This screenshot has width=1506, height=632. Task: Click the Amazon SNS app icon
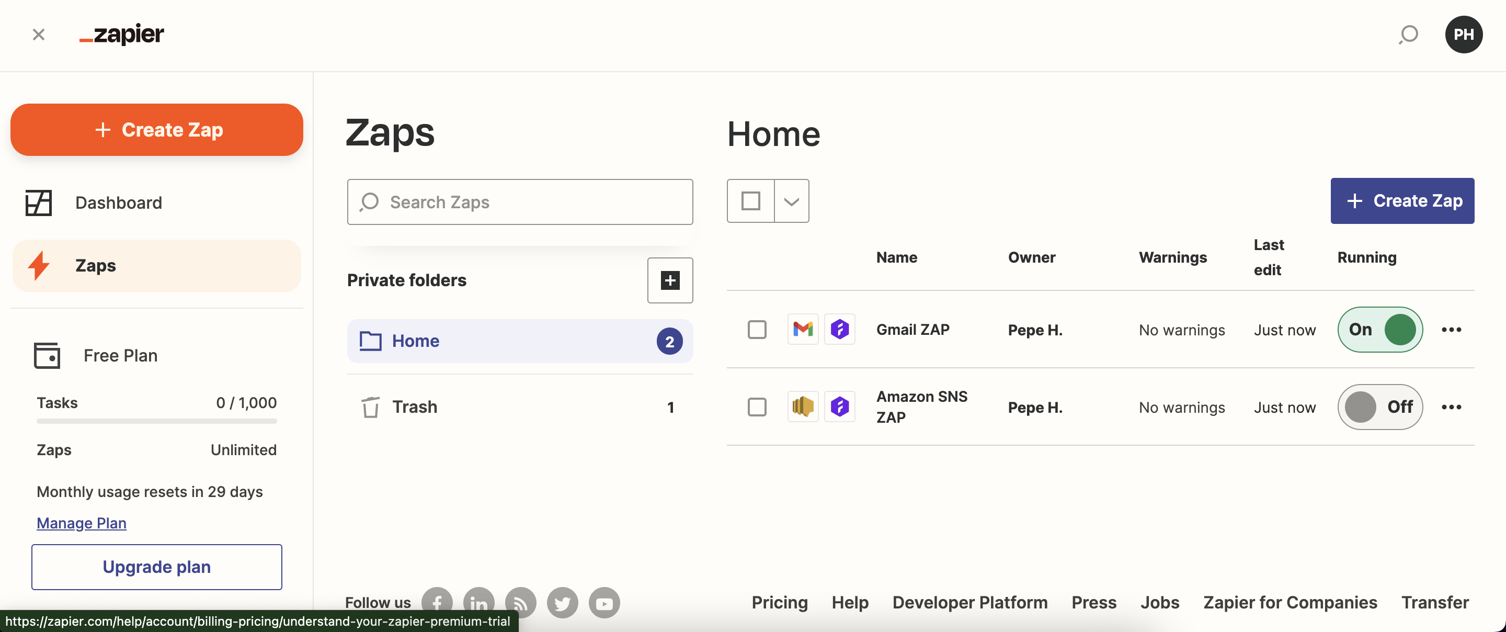coord(803,407)
